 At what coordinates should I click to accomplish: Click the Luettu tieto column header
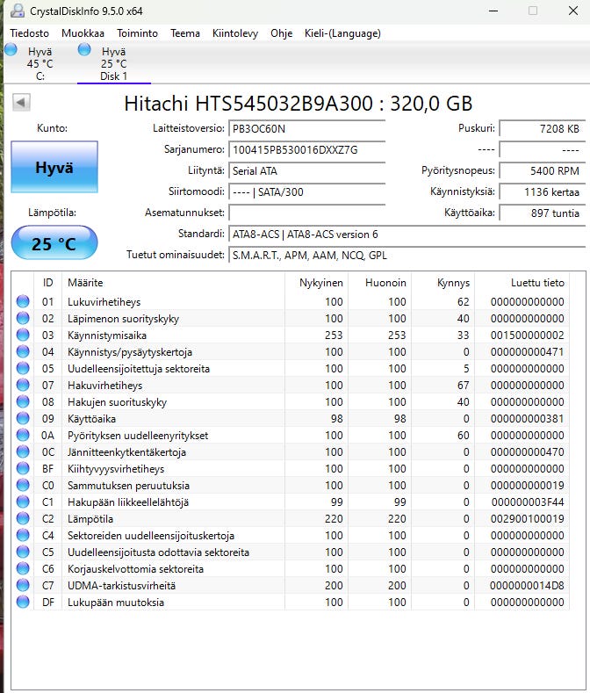tap(537, 283)
